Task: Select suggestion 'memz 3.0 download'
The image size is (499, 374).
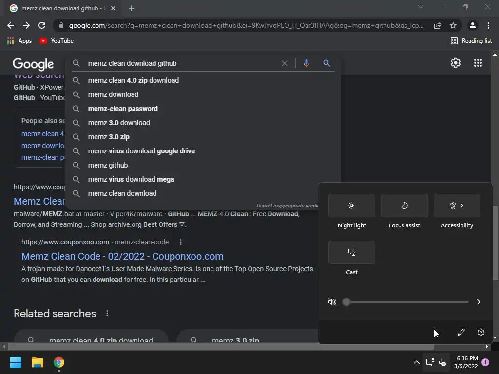Action: (203, 123)
